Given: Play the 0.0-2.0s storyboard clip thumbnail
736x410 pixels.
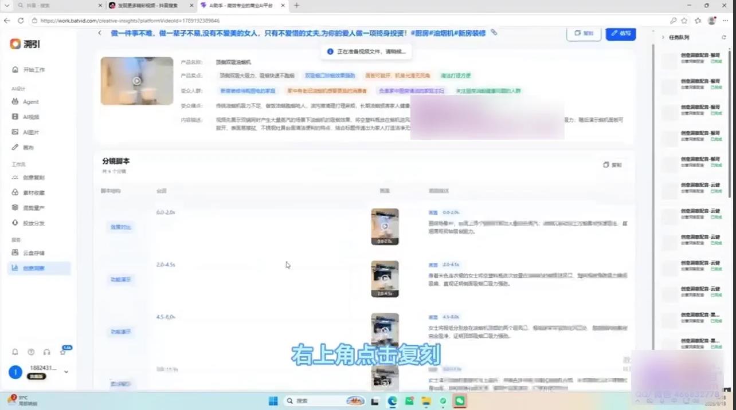Looking at the screenshot, I should click(x=385, y=227).
